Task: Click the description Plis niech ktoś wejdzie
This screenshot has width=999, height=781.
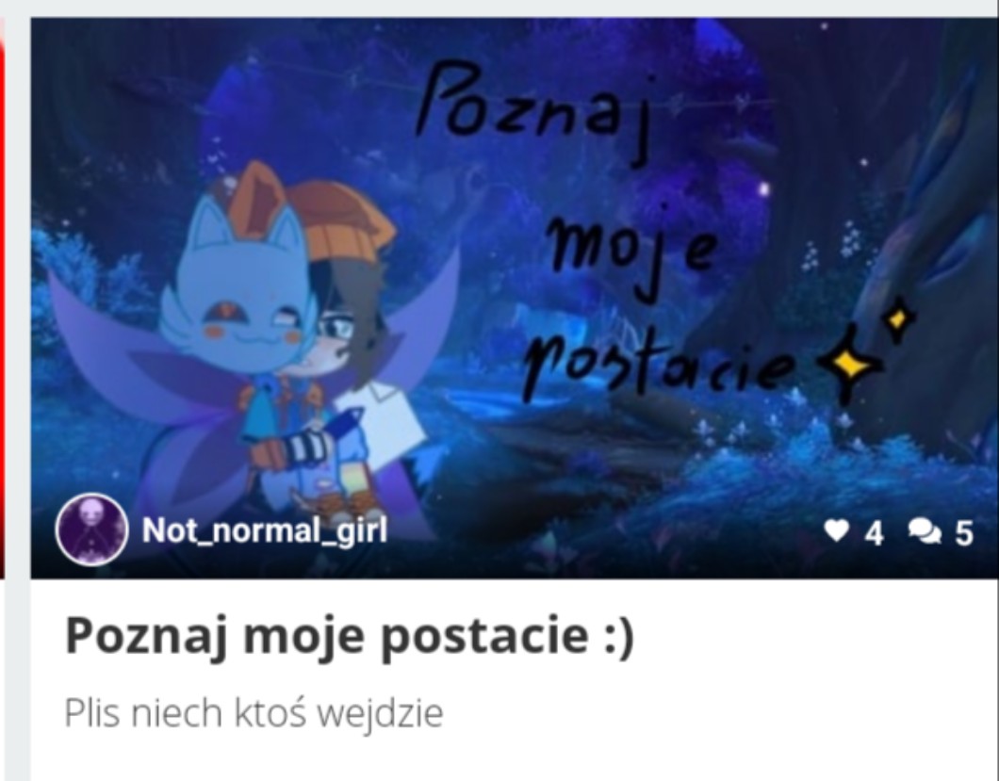Action: click(254, 713)
